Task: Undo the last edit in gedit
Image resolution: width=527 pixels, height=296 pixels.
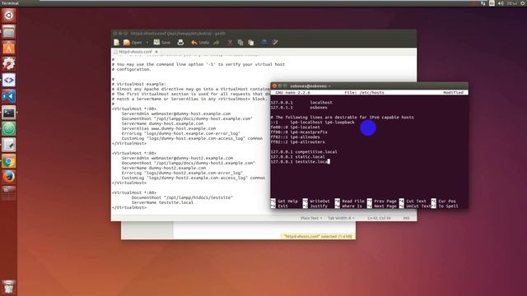Action: tap(200, 43)
